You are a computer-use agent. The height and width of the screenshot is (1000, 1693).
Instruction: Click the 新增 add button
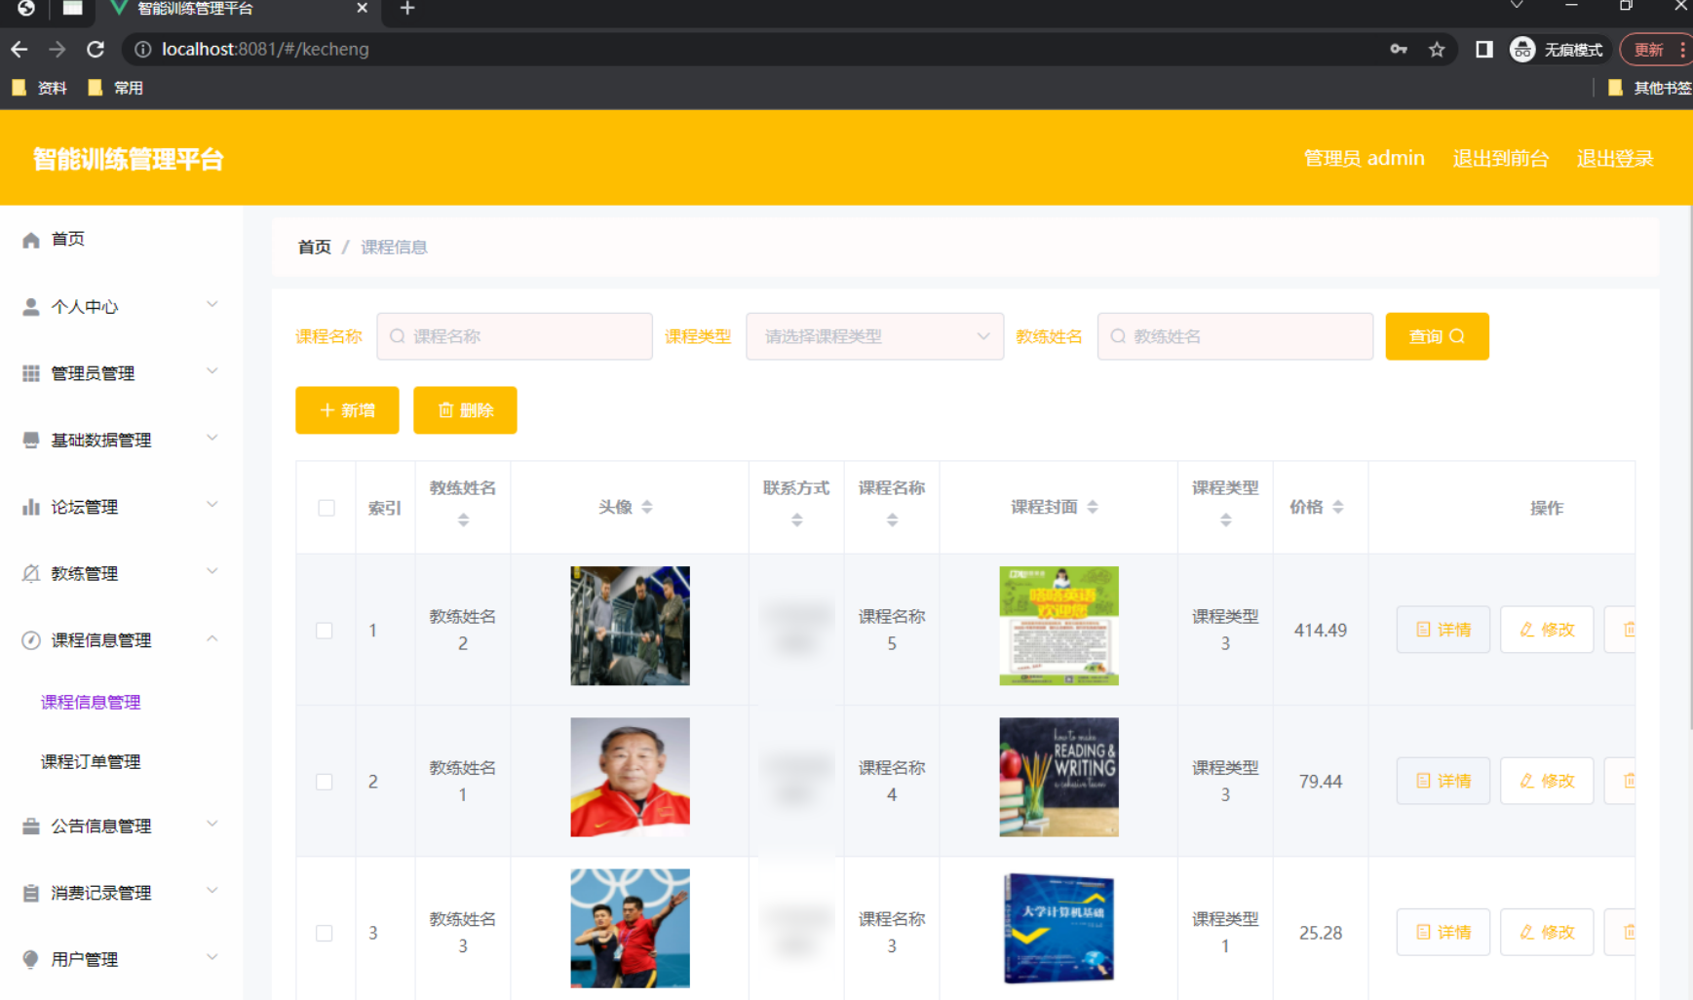347,410
